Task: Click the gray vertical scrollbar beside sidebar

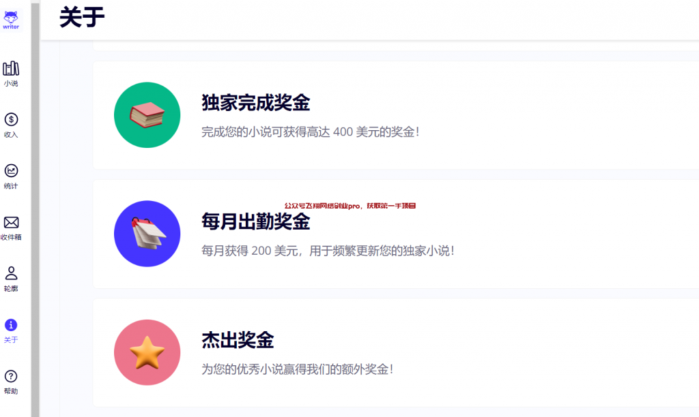Action: pos(35,208)
